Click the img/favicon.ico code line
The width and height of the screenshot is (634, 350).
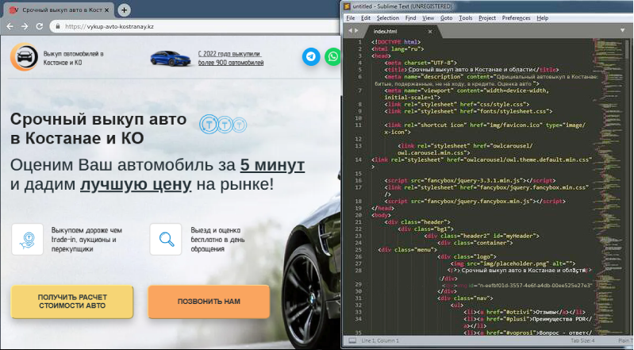(x=485, y=129)
